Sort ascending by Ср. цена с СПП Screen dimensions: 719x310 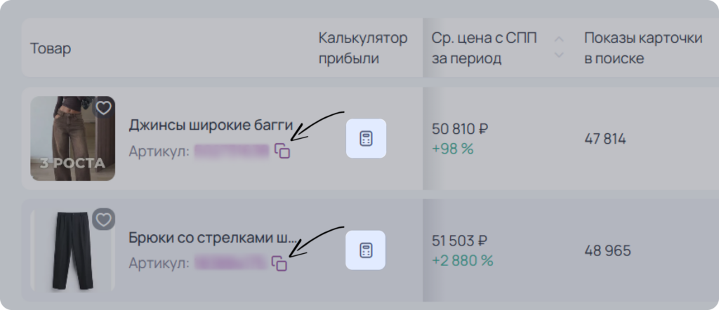tap(558, 39)
